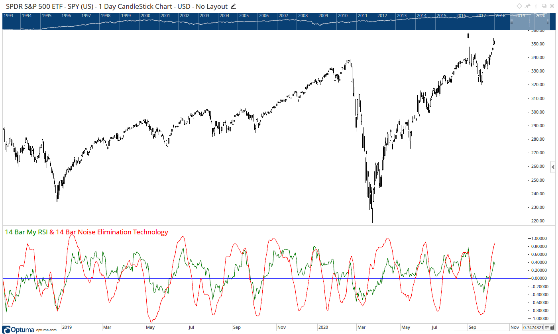Click the chart title 'SPDR S&P 500 ETF - SPY (US)'
558x334 pixels.
pos(51,6)
